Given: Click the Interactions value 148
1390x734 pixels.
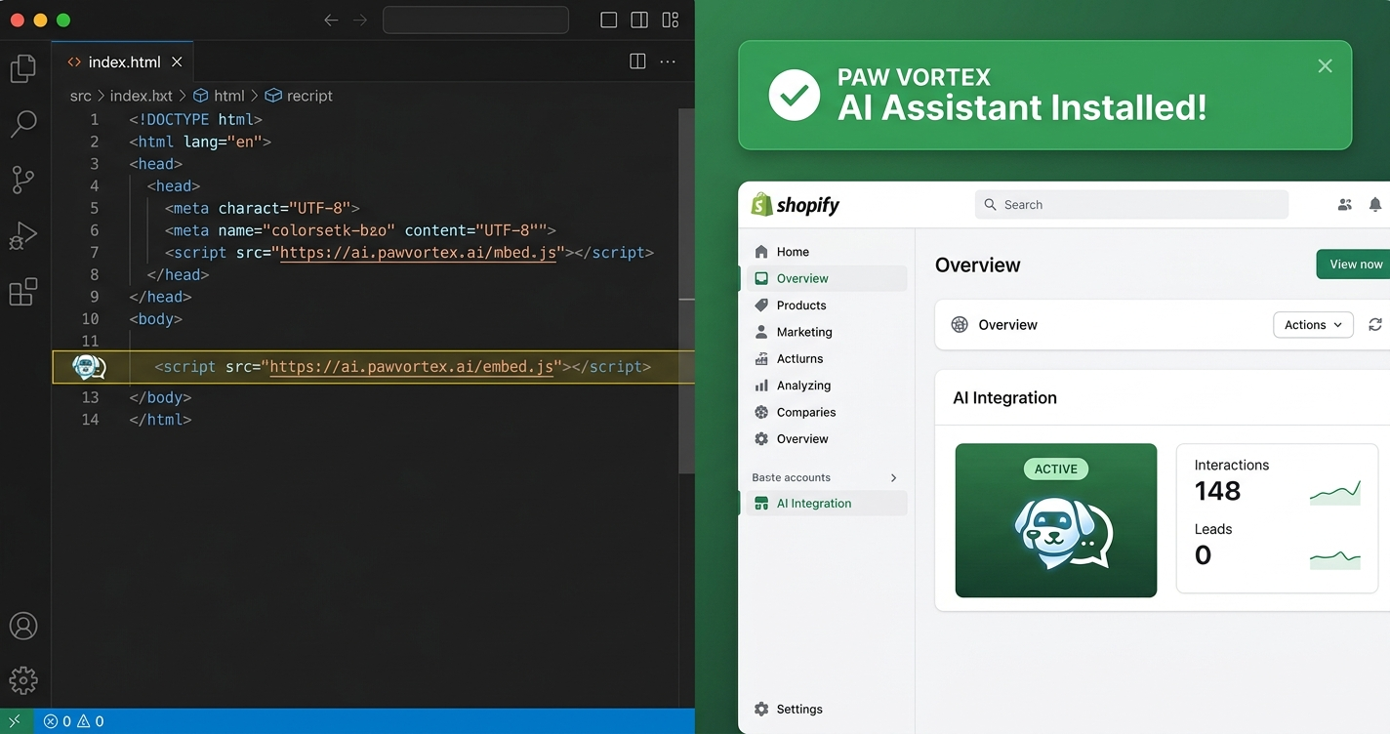Looking at the screenshot, I should pyautogui.click(x=1217, y=491).
